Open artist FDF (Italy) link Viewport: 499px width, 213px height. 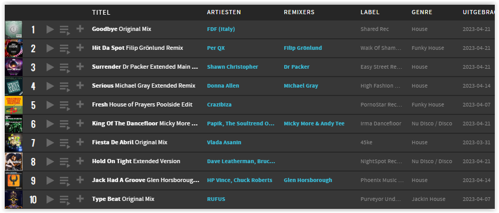tap(221, 29)
